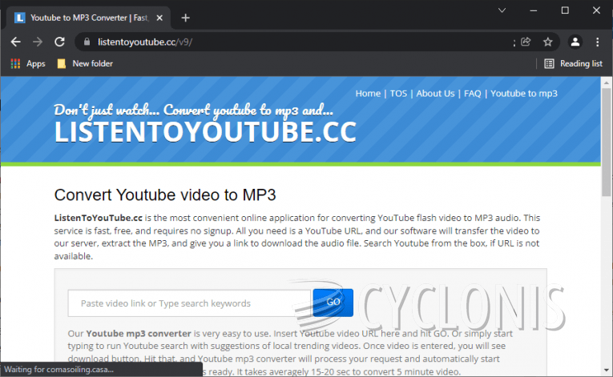The image size is (613, 377).
Task: Open the Apps grid shortcut
Action: (x=28, y=63)
